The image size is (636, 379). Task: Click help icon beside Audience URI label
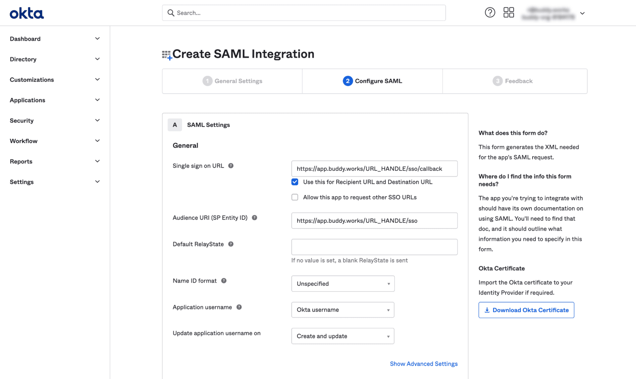[254, 218]
